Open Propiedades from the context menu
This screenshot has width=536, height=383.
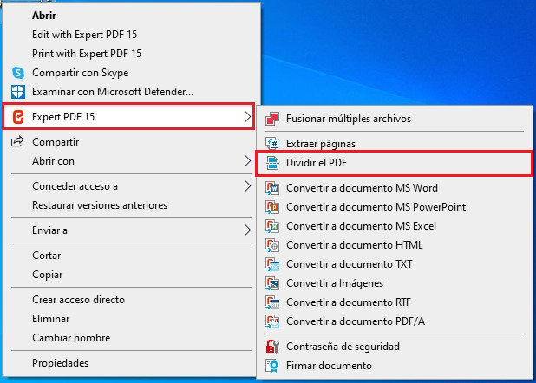click(x=60, y=363)
